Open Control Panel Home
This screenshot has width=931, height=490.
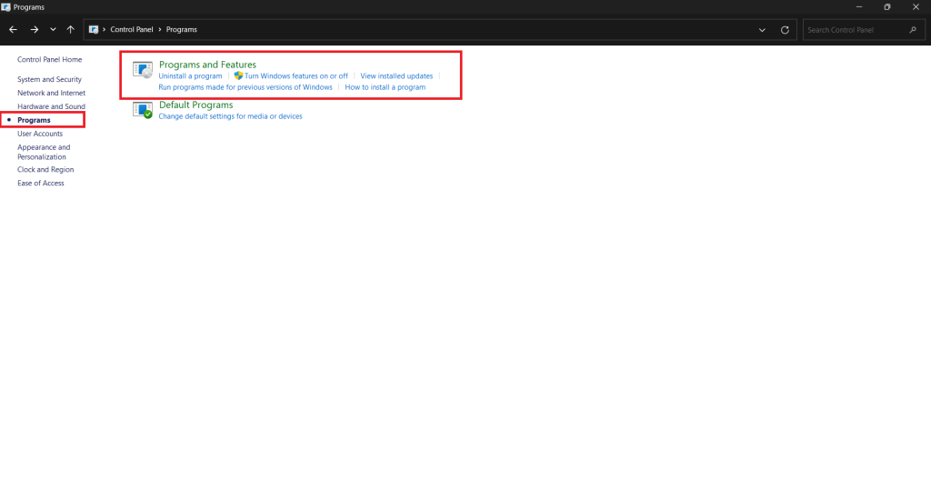49,59
